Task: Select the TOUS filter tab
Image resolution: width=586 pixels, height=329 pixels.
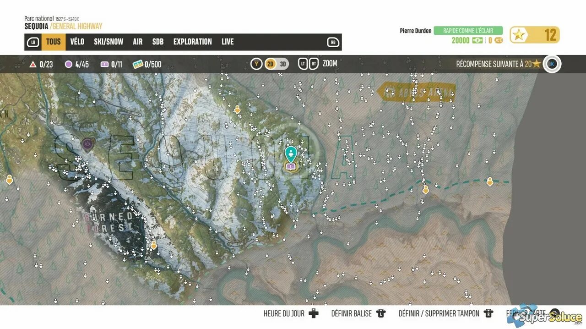Action: pos(54,42)
